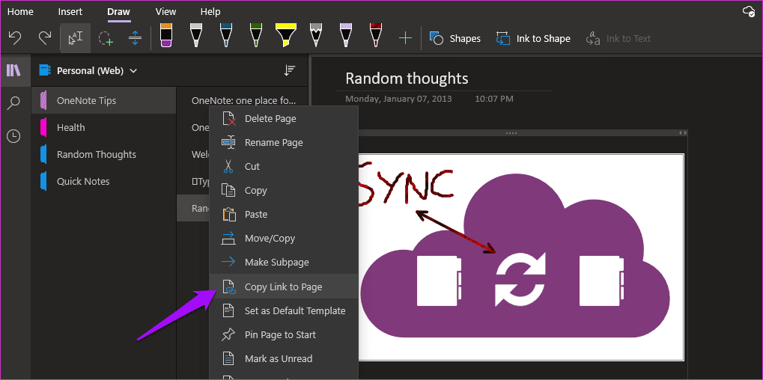Screen dimensions: 763x380
Task: Select the Insert Space tool
Action: (136, 38)
